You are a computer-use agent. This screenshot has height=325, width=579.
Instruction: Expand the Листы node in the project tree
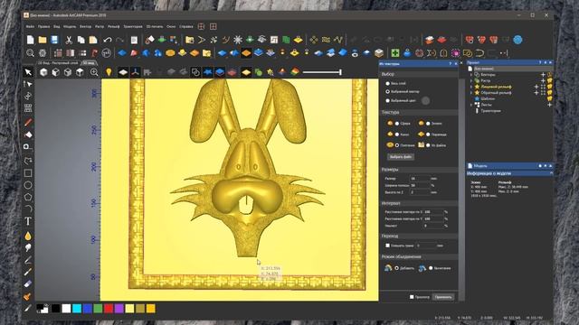point(471,105)
